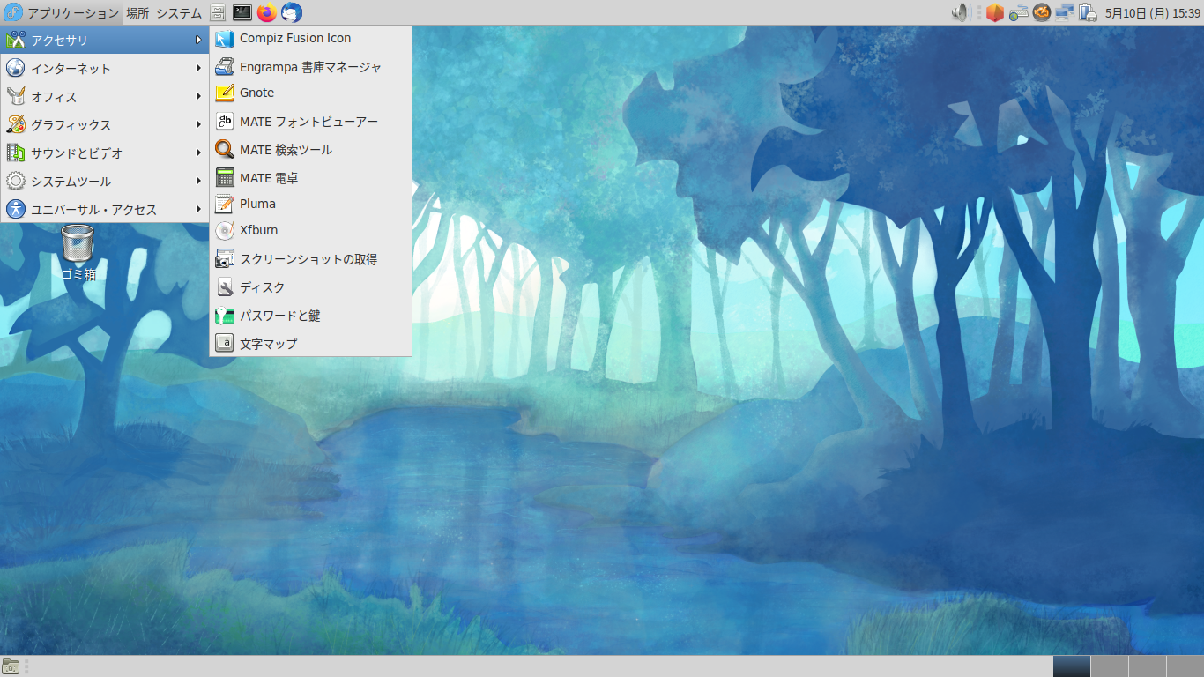This screenshot has width=1204, height=677.
Task: Start Firefox from the top panel
Action: tap(266, 12)
